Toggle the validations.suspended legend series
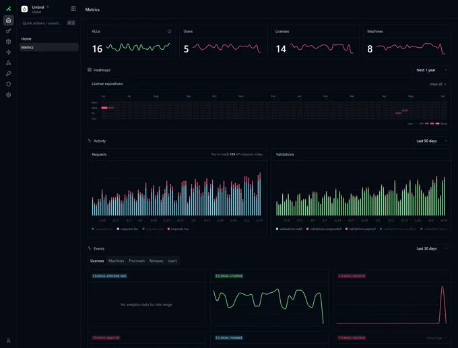 (x=324, y=229)
